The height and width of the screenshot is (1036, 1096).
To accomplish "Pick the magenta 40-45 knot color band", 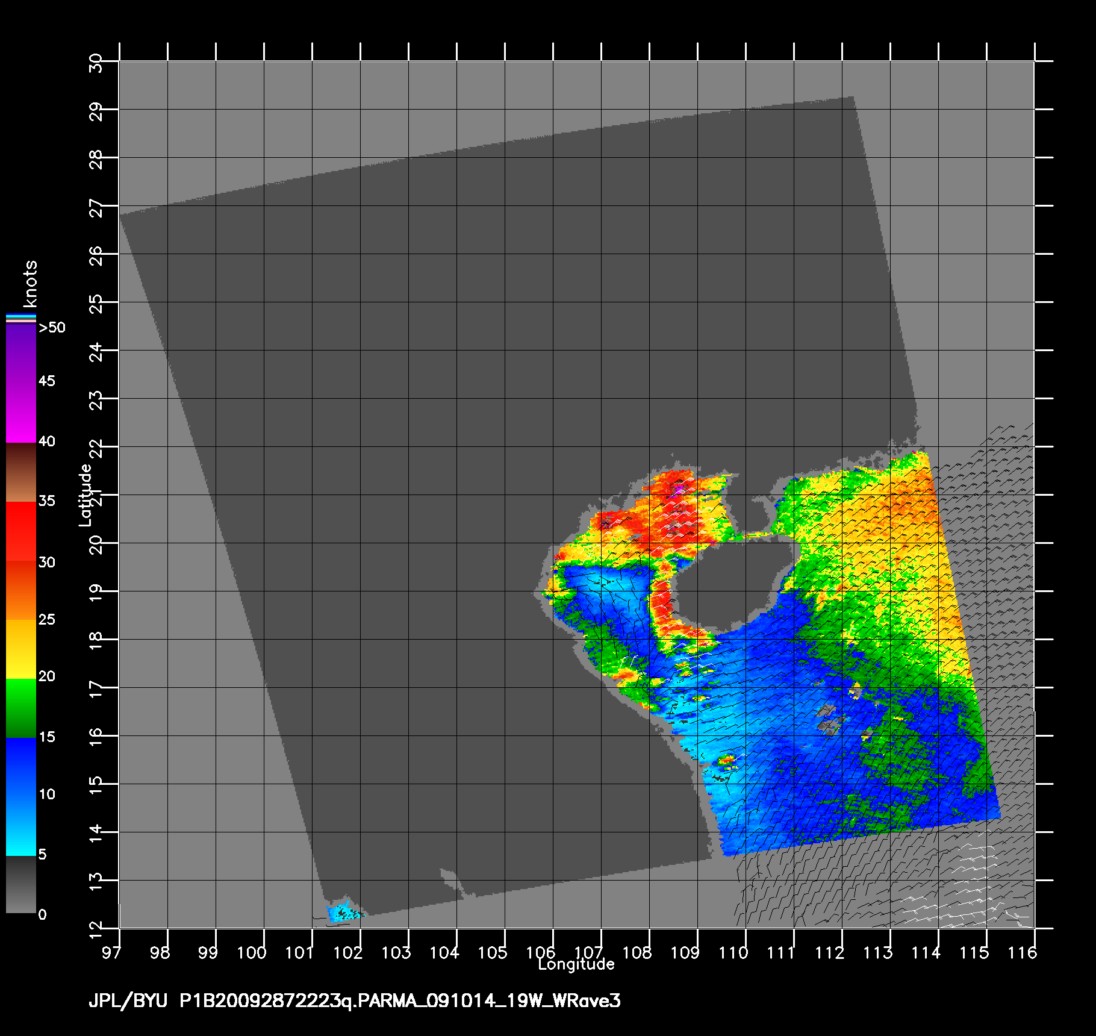I will (x=21, y=413).
